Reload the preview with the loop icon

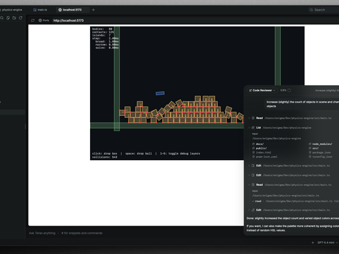click(32, 21)
